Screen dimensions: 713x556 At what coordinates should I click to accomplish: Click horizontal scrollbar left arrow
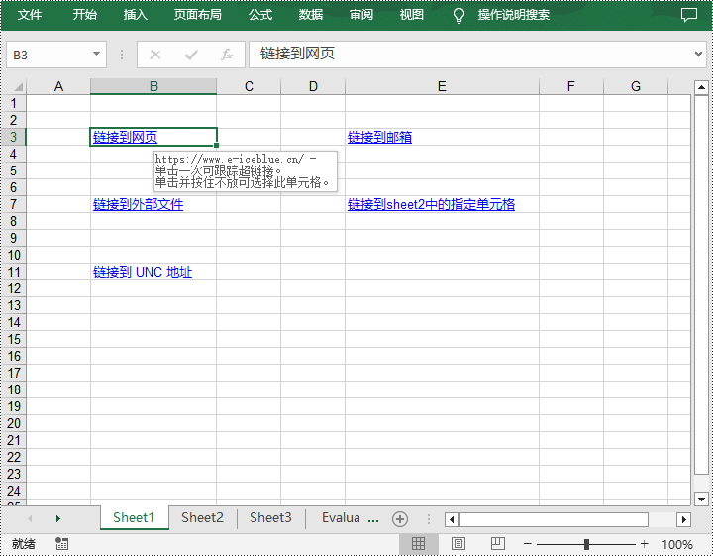[x=452, y=519]
